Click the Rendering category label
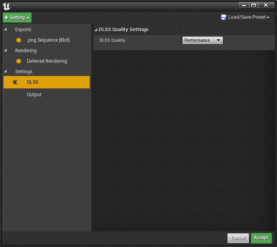 pos(26,51)
